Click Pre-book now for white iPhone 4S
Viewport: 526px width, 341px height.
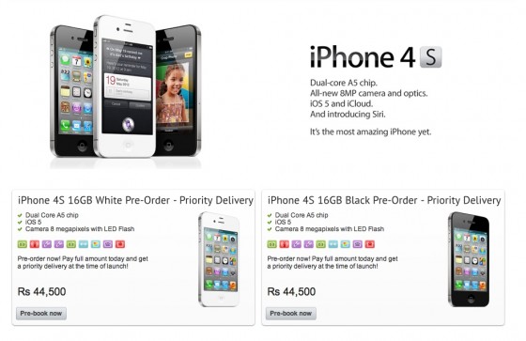click(41, 313)
